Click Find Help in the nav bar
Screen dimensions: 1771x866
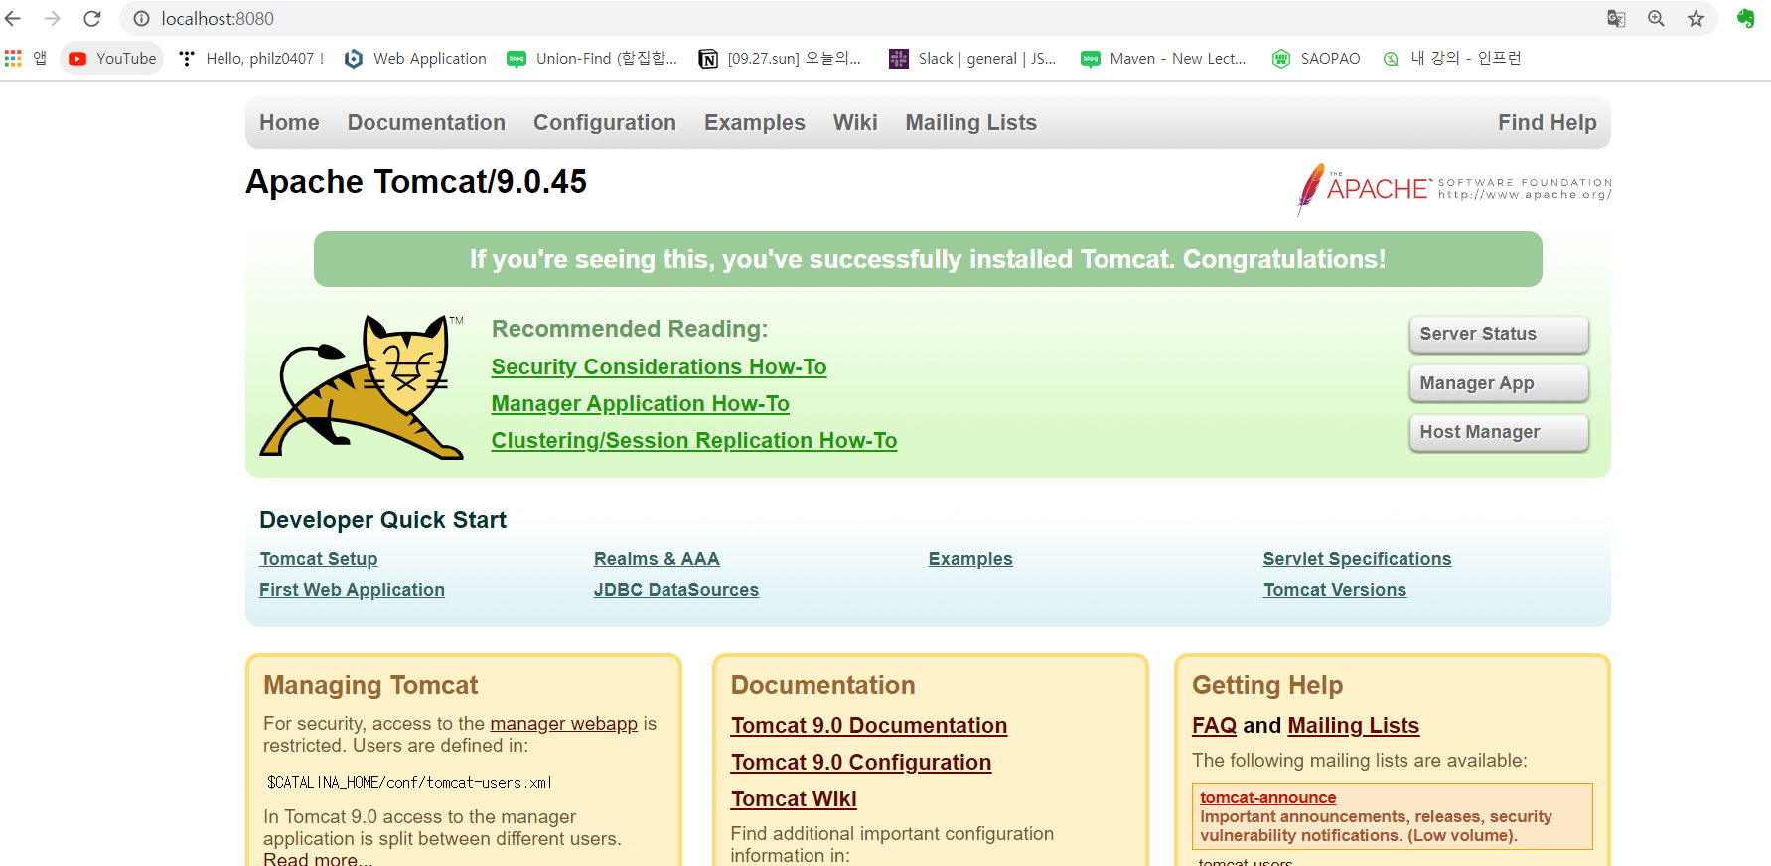[1548, 123]
